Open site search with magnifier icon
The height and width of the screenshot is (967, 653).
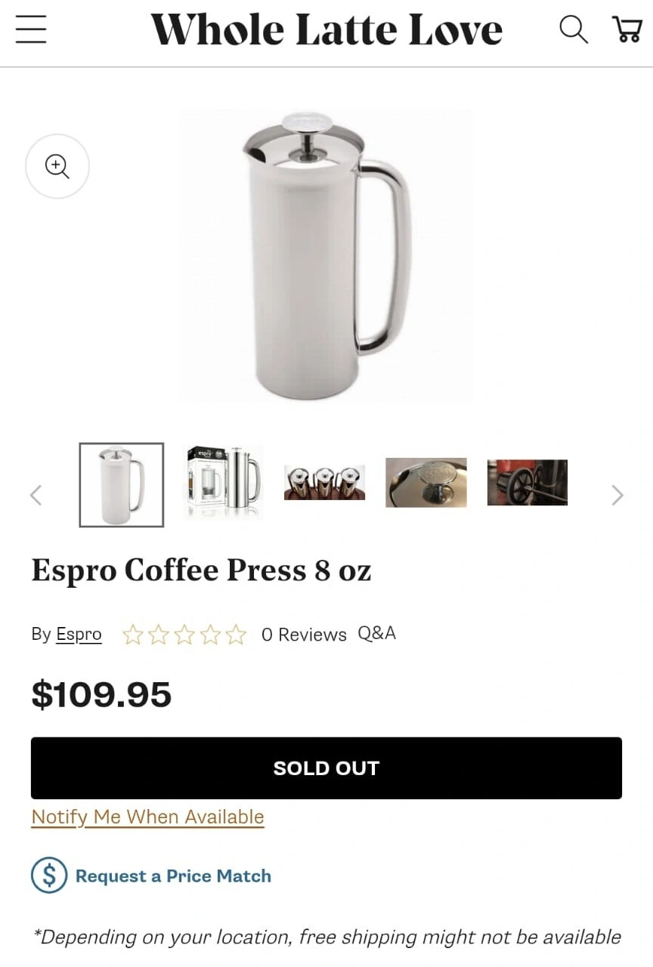(x=574, y=30)
